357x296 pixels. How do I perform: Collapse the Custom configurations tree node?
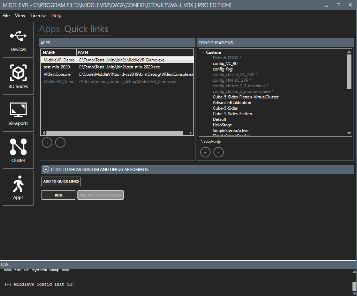pyautogui.click(x=203, y=52)
